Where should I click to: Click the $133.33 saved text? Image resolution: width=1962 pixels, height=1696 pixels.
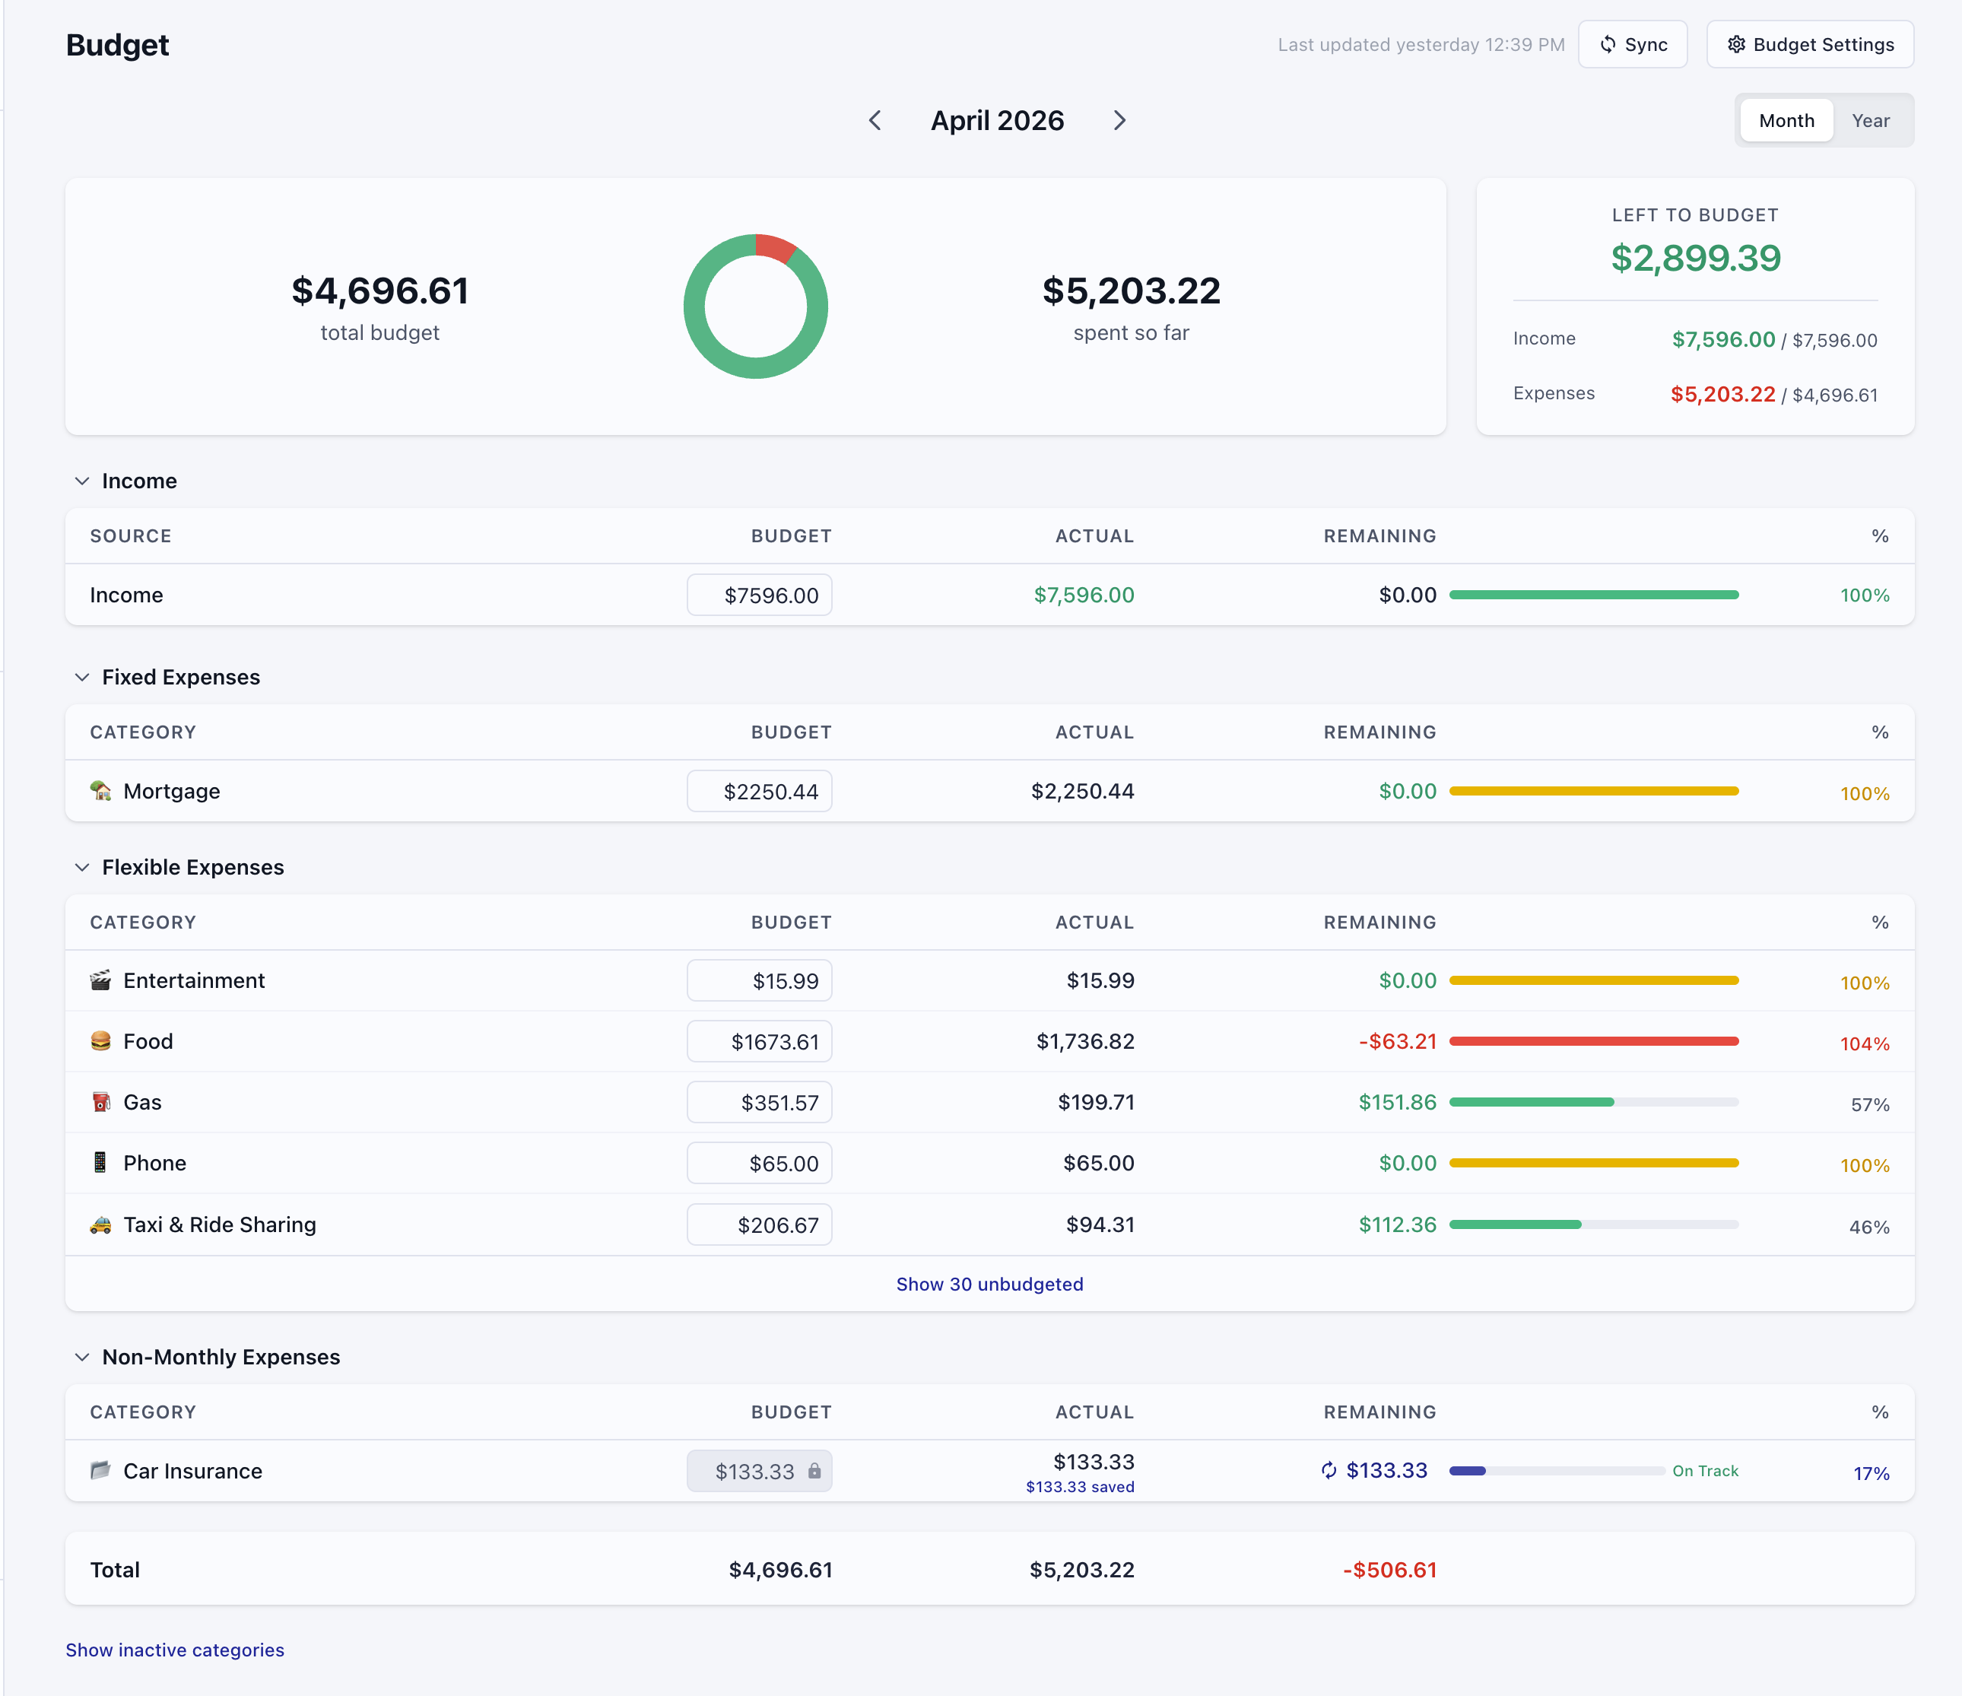pyautogui.click(x=1079, y=1487)
